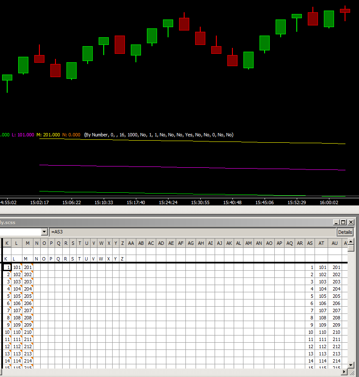Click cell in column AU containing 212

(x=335, y=347)
